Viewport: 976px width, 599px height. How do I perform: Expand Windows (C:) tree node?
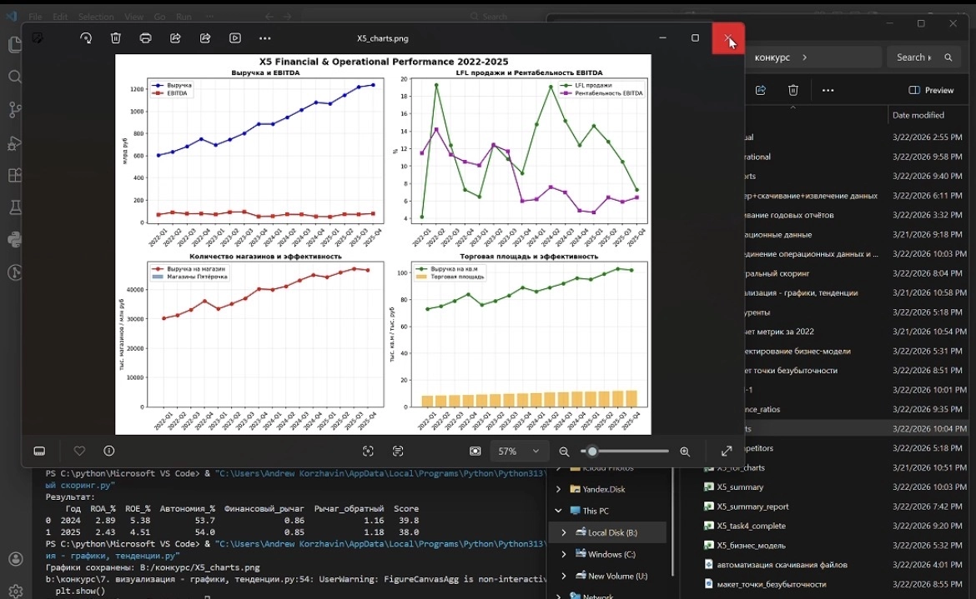point(564,554)
